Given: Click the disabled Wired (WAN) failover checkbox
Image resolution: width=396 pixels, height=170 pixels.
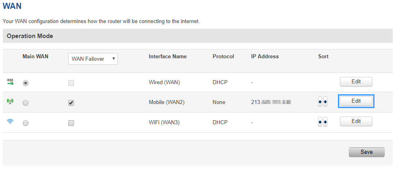Looking at the screenshot, I should (71, 83).
